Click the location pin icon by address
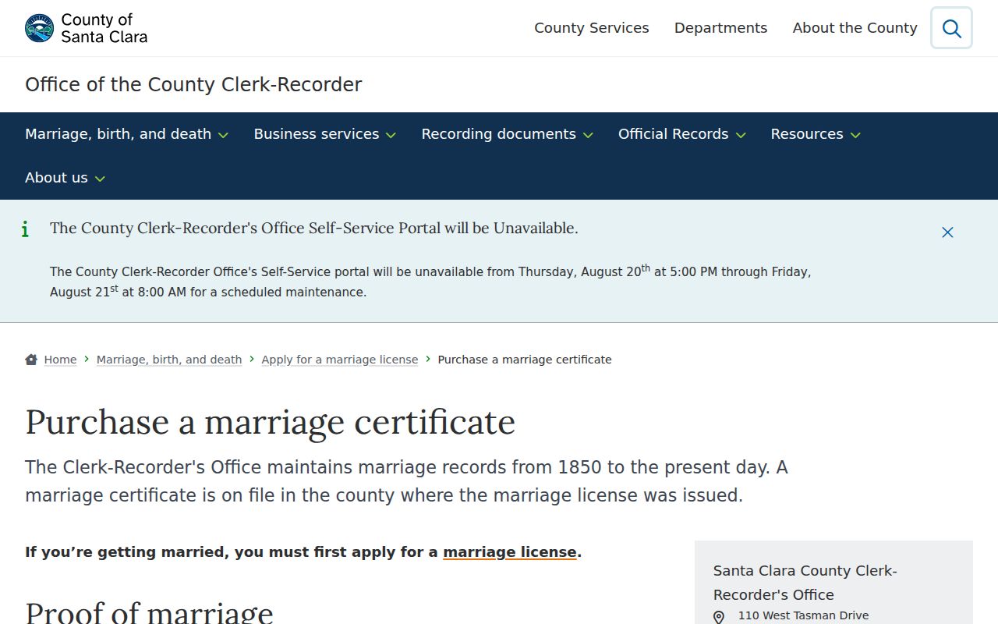998x624 pixels. [x=719, y=617]
